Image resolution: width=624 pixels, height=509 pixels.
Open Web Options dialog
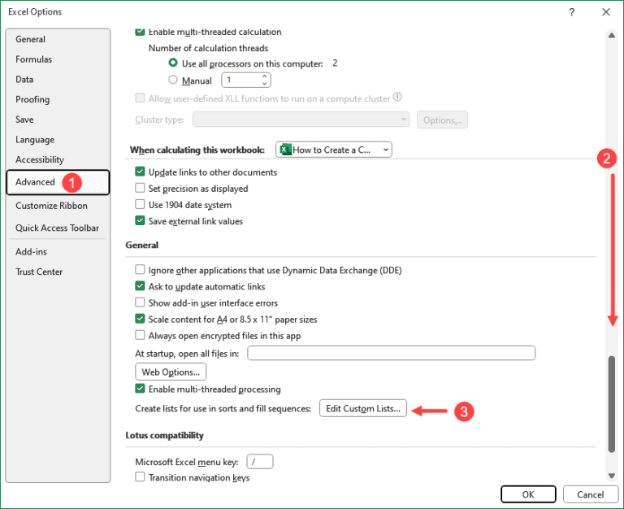pyautogui.click(x=171, y=372)
